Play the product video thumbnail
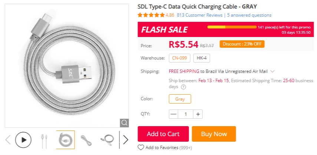The height and width of the screenshot is (155, 317). [x=23, y=140]
